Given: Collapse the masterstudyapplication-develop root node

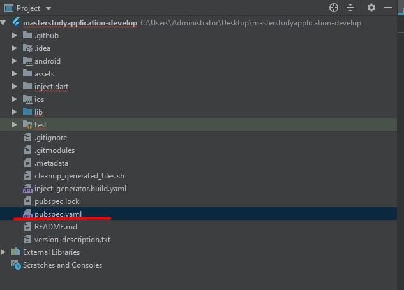Looking at the screenshot, I should tap(5, 23).
